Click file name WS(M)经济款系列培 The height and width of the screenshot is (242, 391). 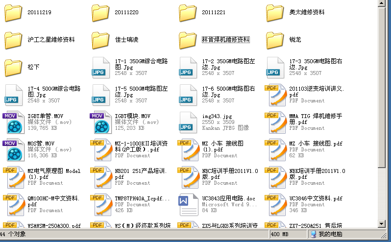tap(143, 225)
